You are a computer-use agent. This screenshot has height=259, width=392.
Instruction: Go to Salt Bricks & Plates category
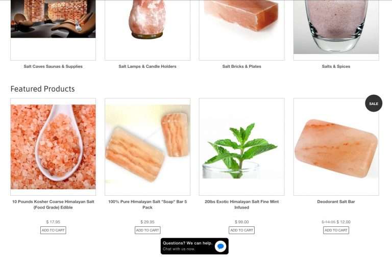click(x=241, y=66)
